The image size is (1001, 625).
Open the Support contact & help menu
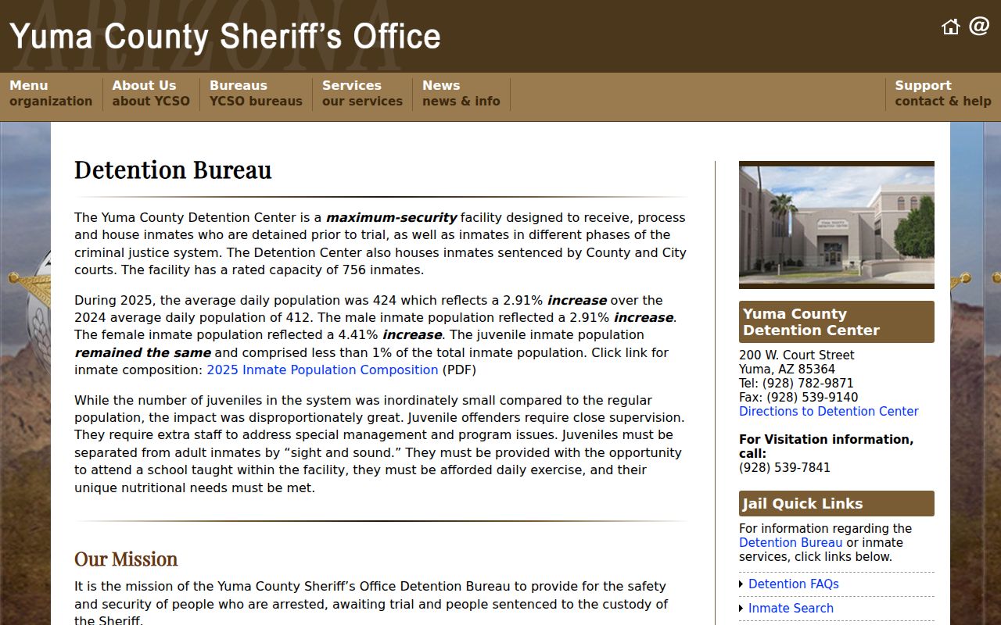[943, 93]
